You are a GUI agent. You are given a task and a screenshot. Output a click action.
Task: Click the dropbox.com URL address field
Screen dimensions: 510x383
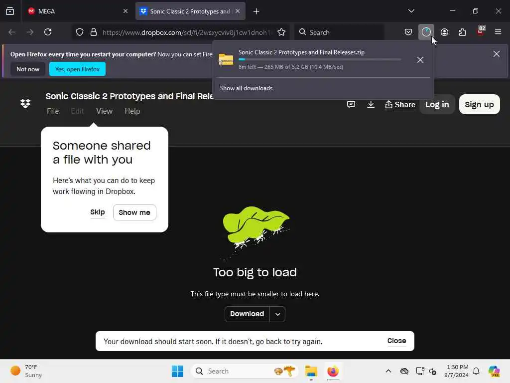[x=187, y=32]
